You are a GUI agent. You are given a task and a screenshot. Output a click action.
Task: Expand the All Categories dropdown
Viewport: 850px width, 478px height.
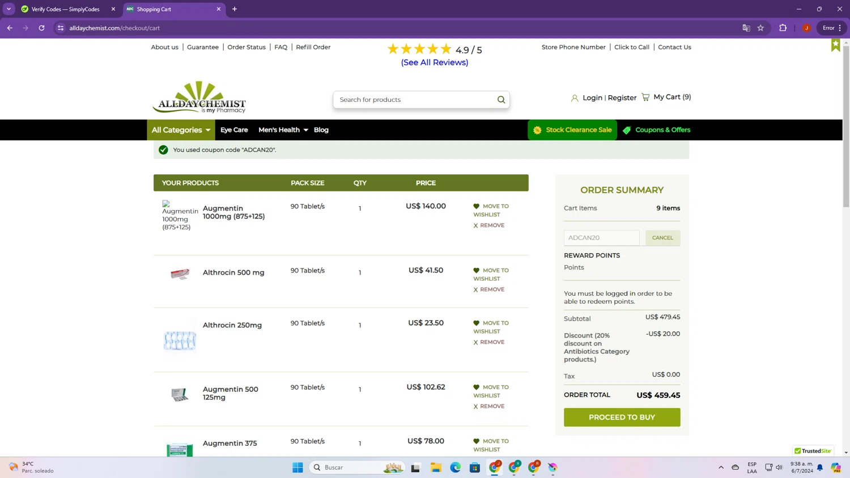point(181,130)
